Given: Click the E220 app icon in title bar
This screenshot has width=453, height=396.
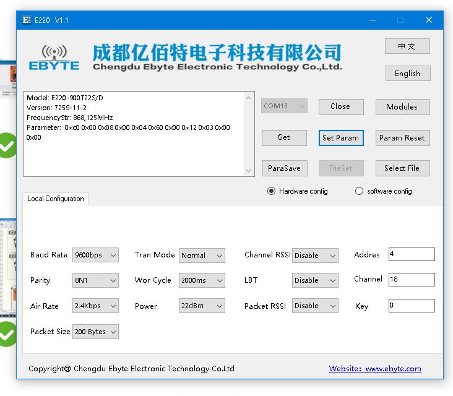Looking at the screenshot, I should [26, 20].
